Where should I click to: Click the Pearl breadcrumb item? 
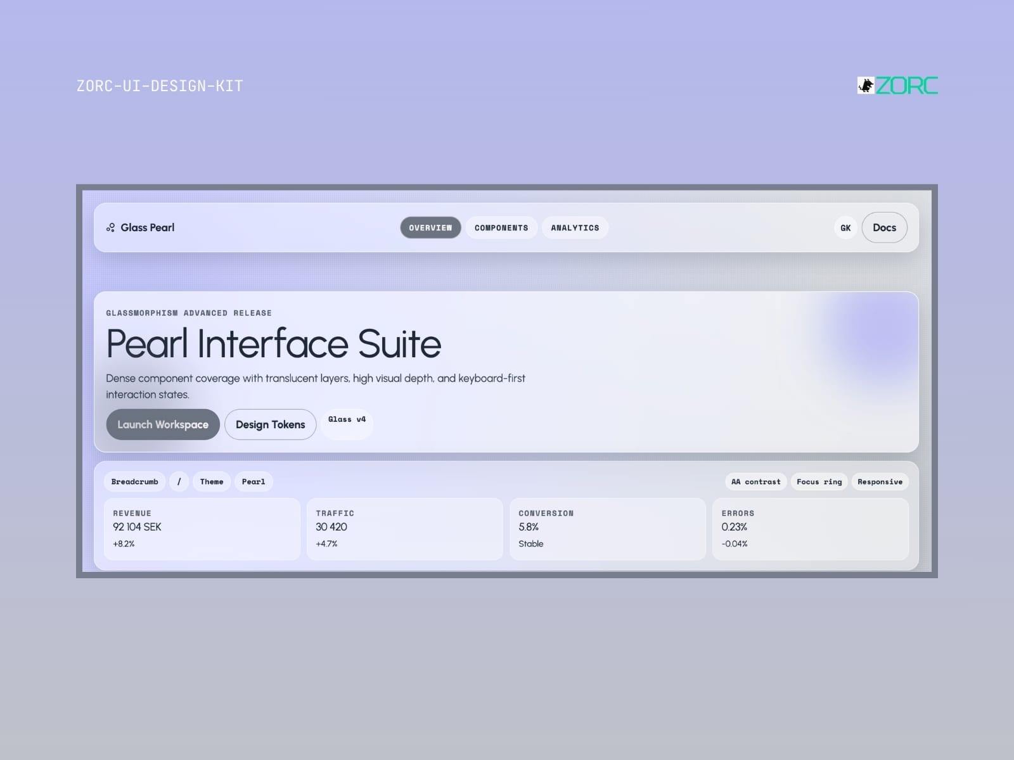tap(253, 482)
